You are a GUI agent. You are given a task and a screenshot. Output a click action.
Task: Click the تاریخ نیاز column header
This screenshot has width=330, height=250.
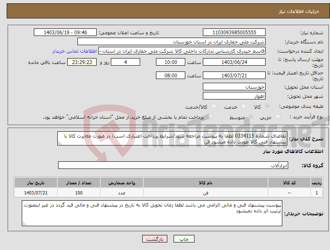36,183
